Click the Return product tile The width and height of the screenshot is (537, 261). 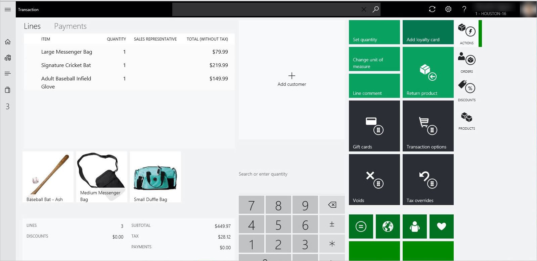coord(428,72)
